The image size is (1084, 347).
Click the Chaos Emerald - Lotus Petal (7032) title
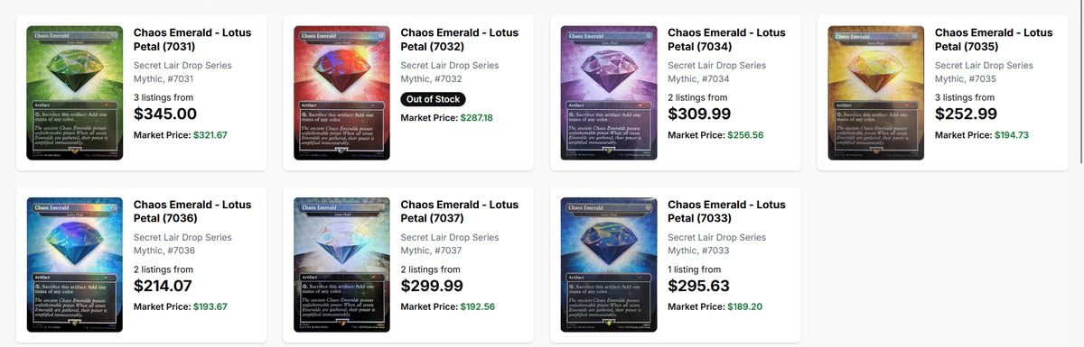(x=460, y=39)
